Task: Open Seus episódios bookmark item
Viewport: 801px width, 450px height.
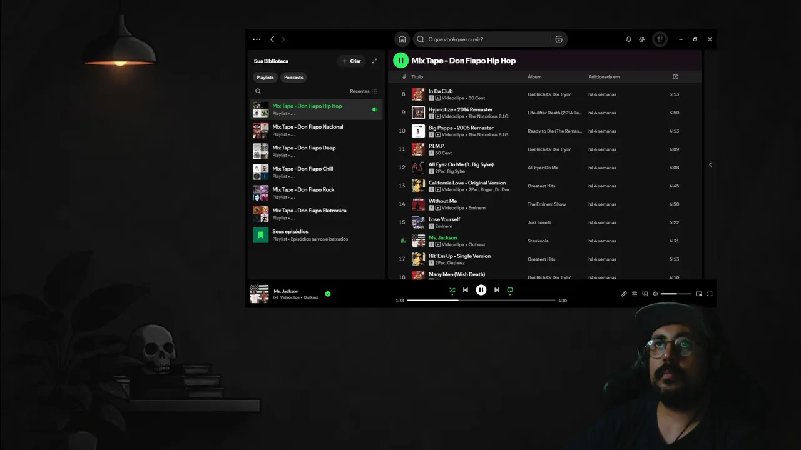Action: 316,235
